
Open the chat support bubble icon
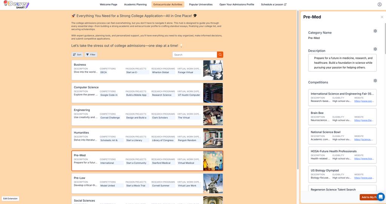coord(381,197)
